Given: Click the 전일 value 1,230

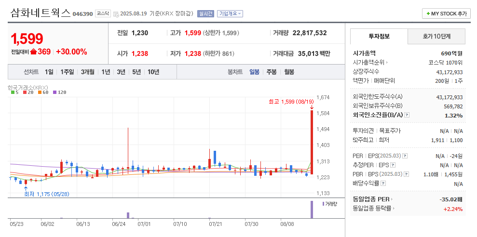Looking at the screenshot, I should (x=140, y=33).
